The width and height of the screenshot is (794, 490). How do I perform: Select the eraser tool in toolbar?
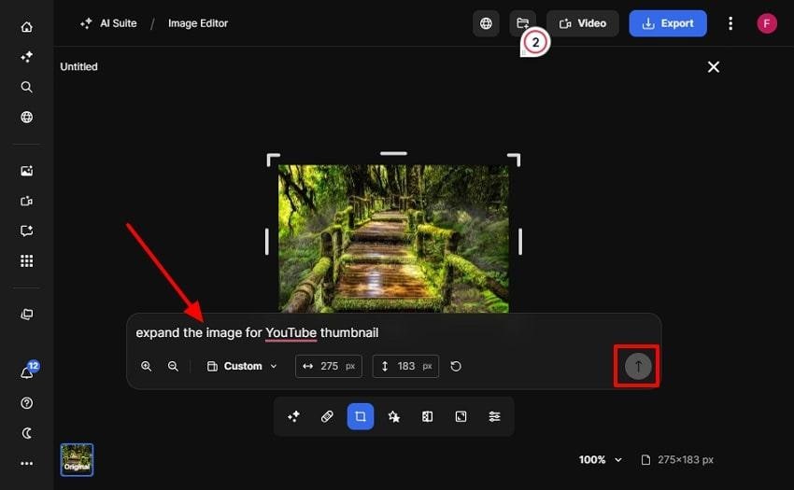(327, 416)
